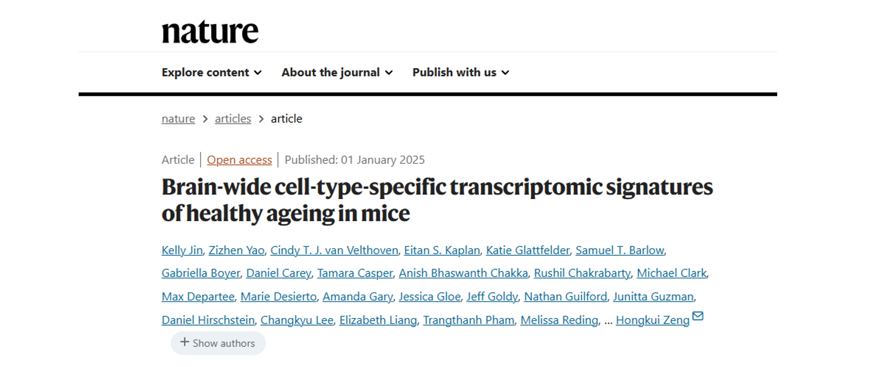Image resolution: width=869 pixels, height=367 pixels.
Task: Click author Jeff Goldy
Action: [492, 297]
